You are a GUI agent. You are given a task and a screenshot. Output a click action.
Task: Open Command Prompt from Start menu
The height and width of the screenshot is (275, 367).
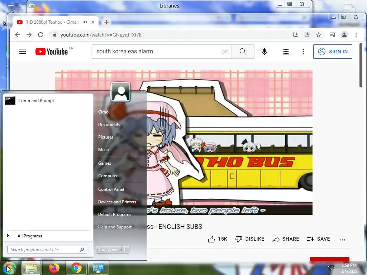[x=48, y=101]
